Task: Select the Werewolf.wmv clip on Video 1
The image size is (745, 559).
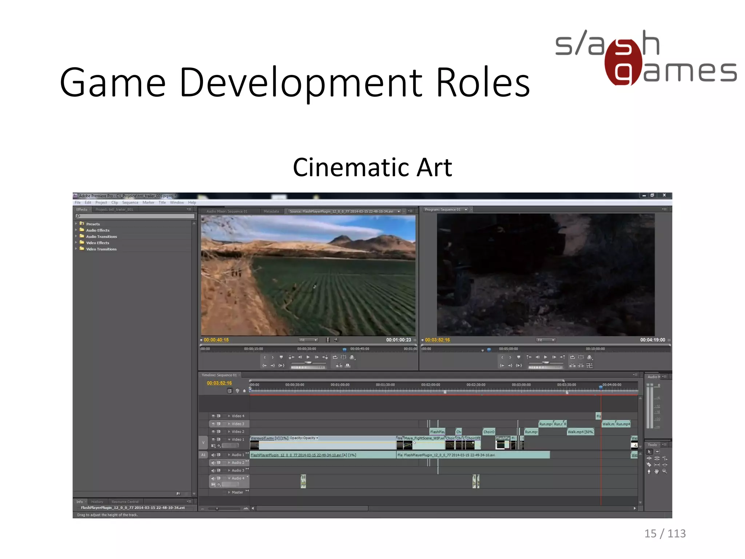Action: 323,443
